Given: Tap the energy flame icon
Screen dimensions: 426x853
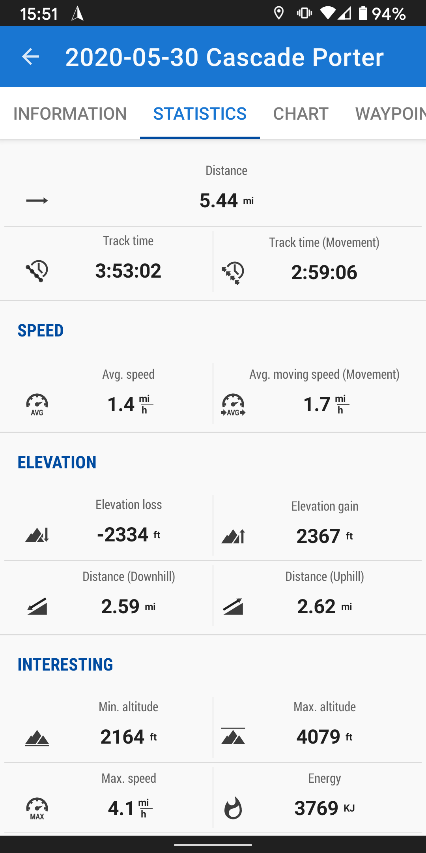Looking at the screenshot, I should click(233, 808).
